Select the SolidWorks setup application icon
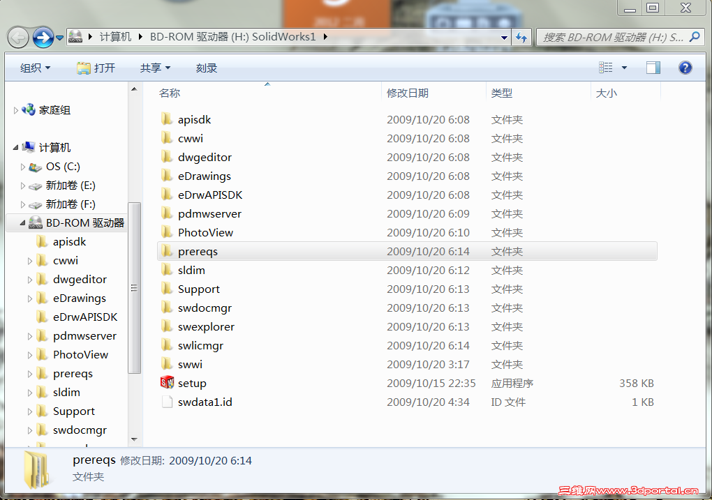Image resolution: width=712 pixels, height=500 pixels. (167, 382)
